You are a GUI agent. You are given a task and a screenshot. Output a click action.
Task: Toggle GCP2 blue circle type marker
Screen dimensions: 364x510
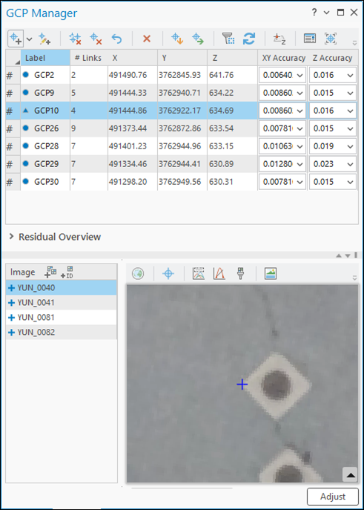coord(26,75)
